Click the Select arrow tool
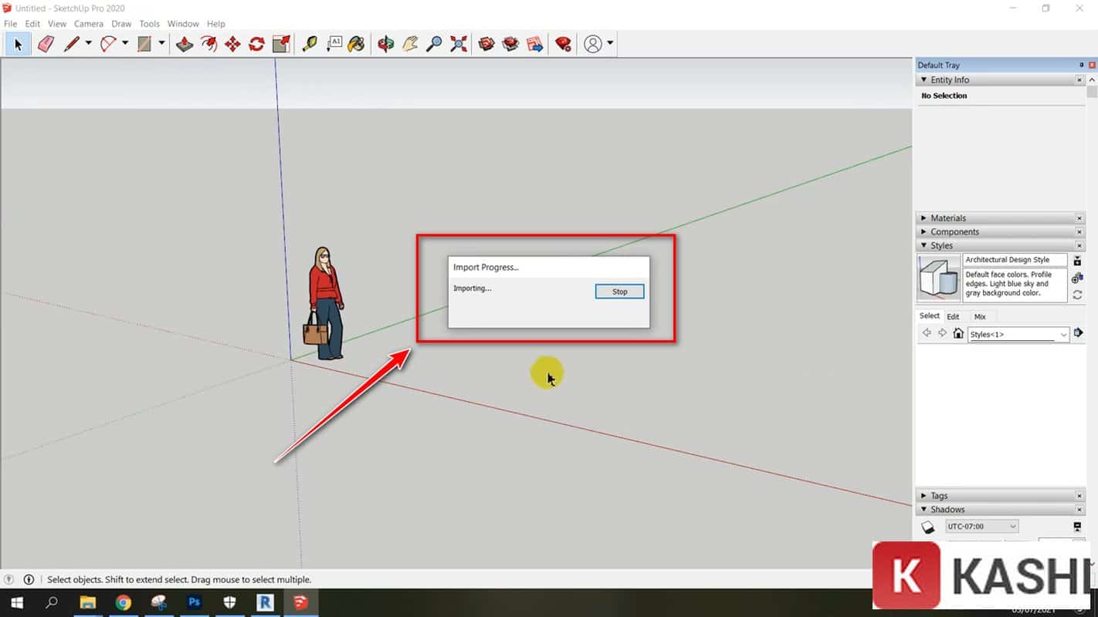The height and width of the screenshot is (617, 1098). (x=18, y=44)
